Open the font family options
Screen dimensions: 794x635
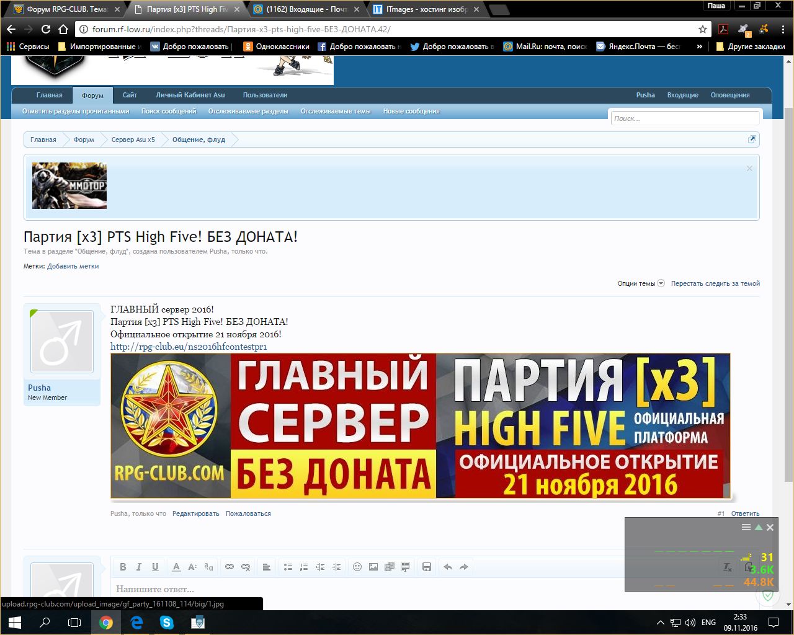coord(208,567)
